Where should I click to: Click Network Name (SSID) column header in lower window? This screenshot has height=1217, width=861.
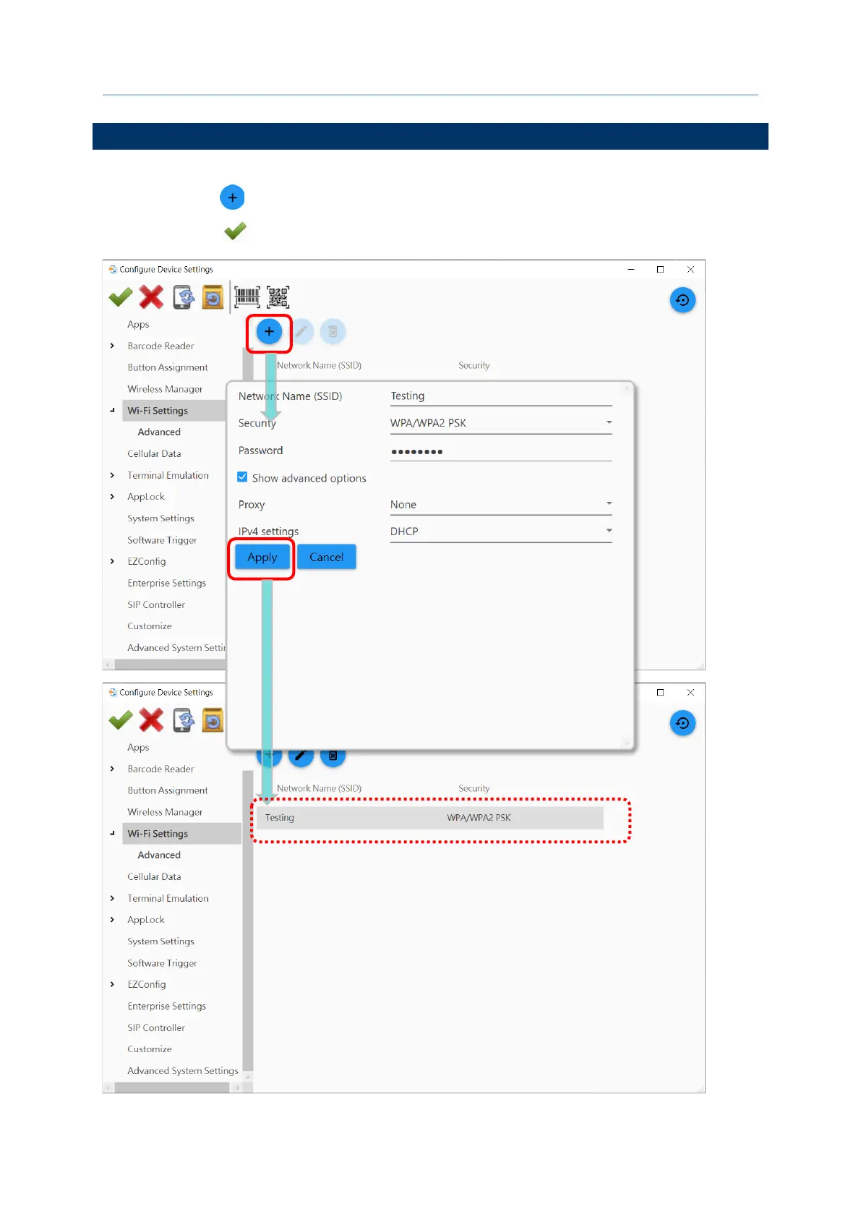319,788
